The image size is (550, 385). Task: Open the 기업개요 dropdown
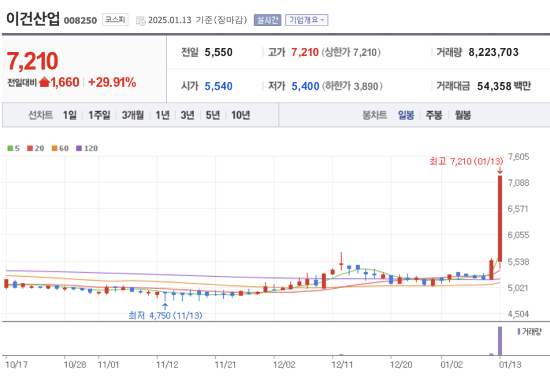tap(307, 20)
